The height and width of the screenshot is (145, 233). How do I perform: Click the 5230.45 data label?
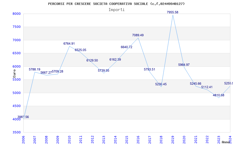pos(161,84)
